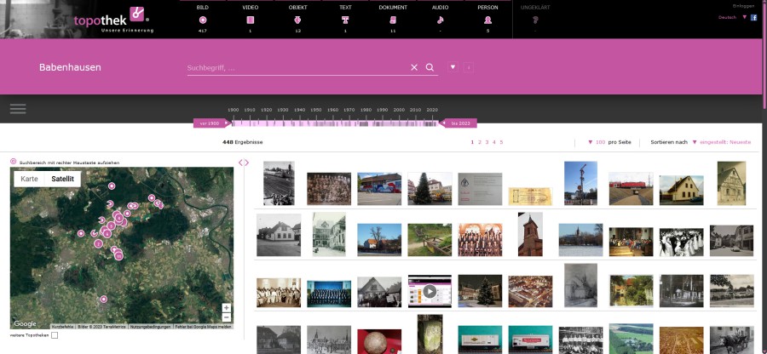Filter by Bild media type icon
Viewport: 767px width, 354px height.
tap(202, 19)
